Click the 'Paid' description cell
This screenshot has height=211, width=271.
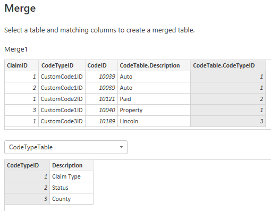click(154, 99)
